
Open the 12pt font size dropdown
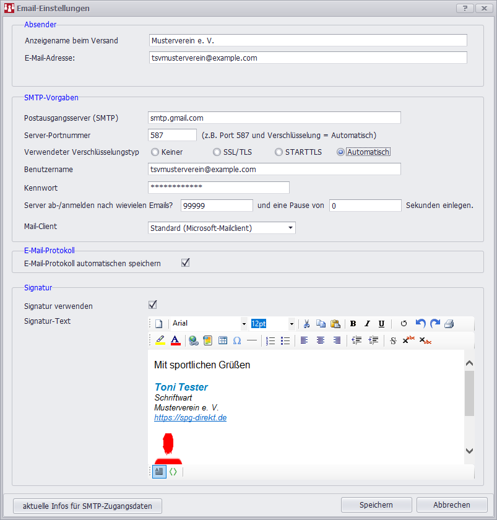coord(292,324)
